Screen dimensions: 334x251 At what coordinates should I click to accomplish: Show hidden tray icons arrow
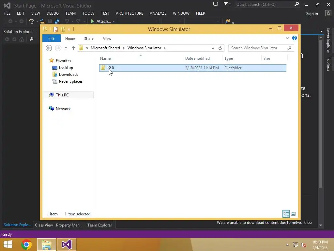[288, 245]
